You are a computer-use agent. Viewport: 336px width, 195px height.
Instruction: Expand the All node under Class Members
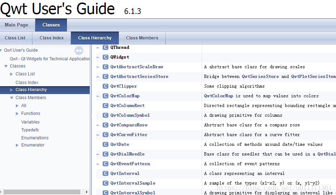click(17, 106)
